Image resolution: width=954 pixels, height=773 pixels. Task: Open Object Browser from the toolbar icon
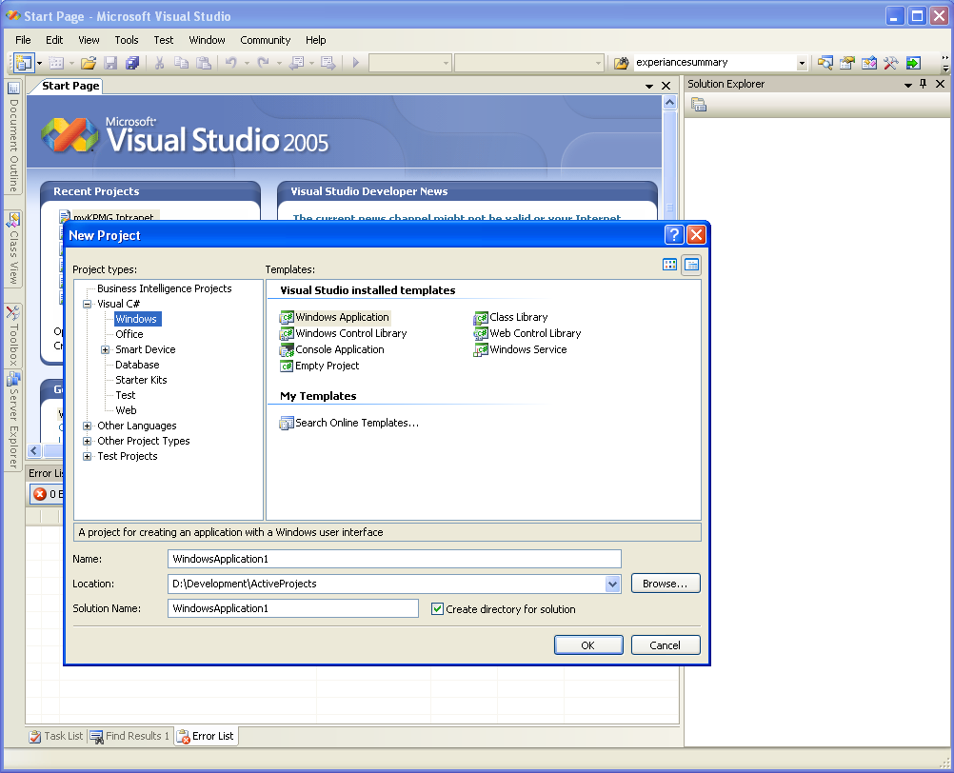(869, 63)
